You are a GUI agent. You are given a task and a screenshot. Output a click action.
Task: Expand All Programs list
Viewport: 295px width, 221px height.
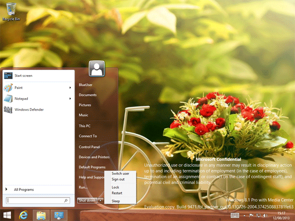tap(23, 189)
